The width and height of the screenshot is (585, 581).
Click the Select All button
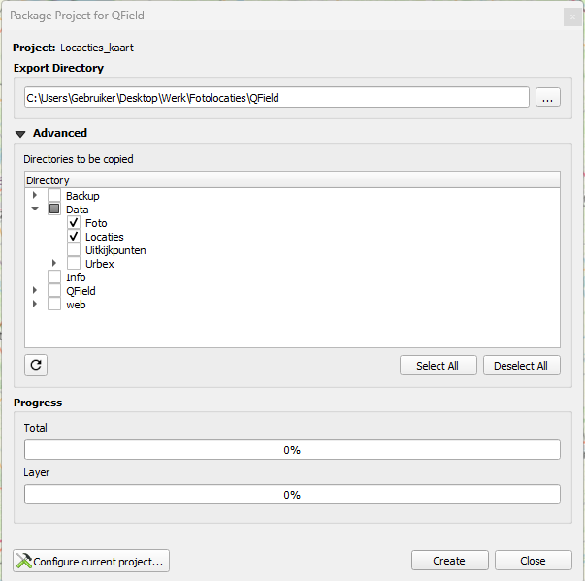(438, 366)
